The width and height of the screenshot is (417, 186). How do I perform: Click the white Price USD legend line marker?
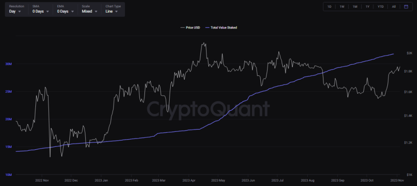pos(182,27)
